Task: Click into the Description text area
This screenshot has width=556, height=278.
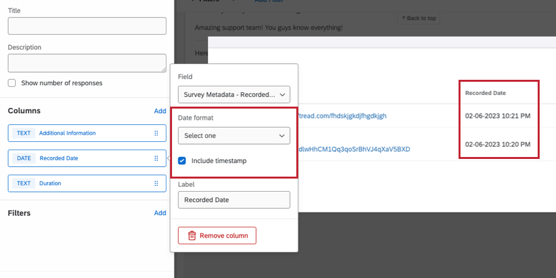Action: (x=87, y=63)
